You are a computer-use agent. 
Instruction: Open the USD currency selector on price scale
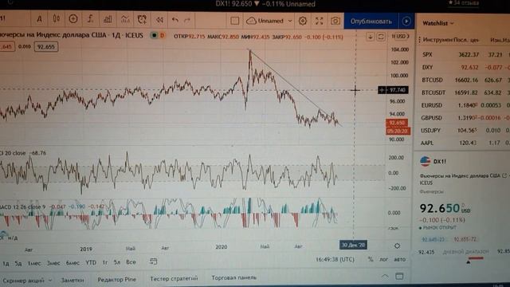tap(400, 36)
